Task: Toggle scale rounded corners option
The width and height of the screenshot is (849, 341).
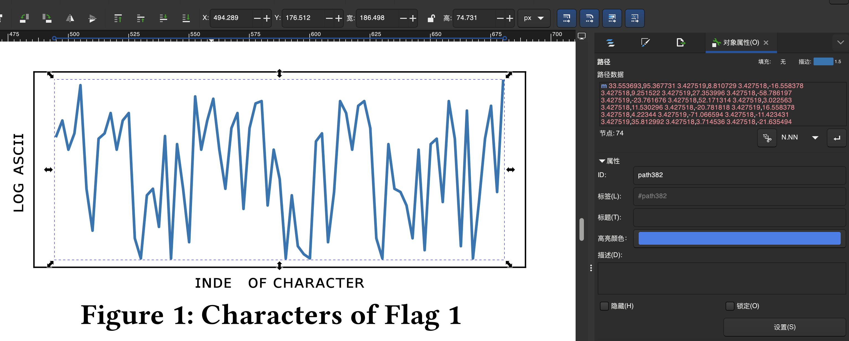Action: pyautogui.click(x=589, y=18)
